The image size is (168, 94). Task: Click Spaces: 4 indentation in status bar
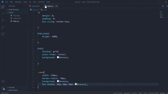pyautogui.click(x=127, y=93)
